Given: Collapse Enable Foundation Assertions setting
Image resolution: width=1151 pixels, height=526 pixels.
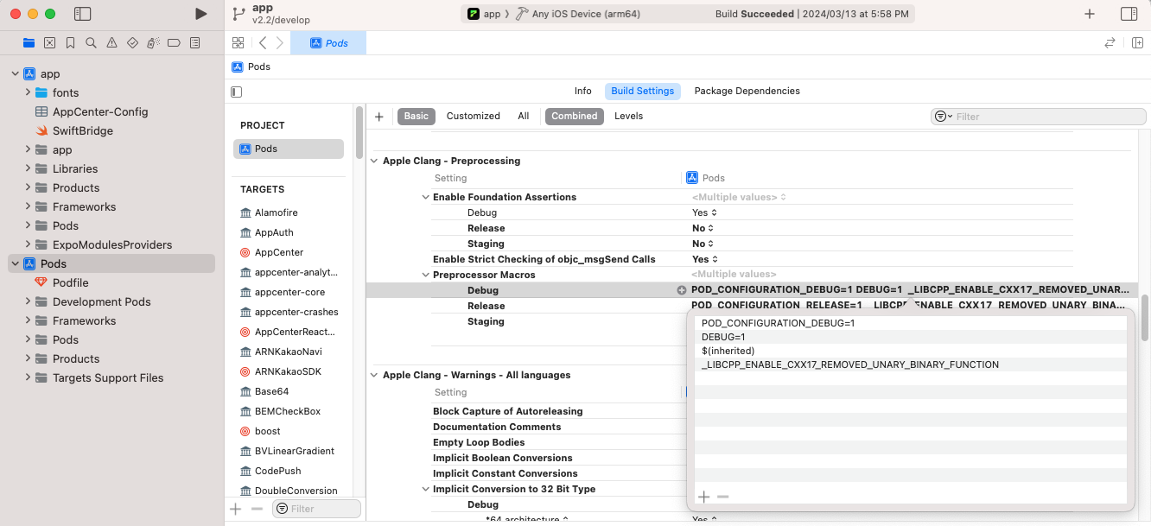Looking at the screenshot, I should click(425, 197).
